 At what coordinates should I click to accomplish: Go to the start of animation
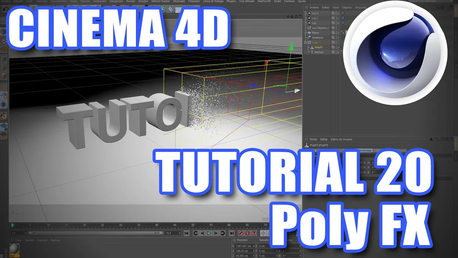coord(186,233)
